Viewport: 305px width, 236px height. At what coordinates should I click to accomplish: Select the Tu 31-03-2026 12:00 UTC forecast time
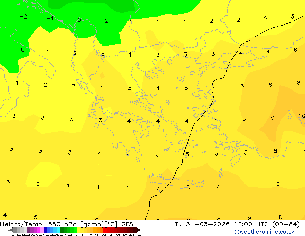pos(237,224)
